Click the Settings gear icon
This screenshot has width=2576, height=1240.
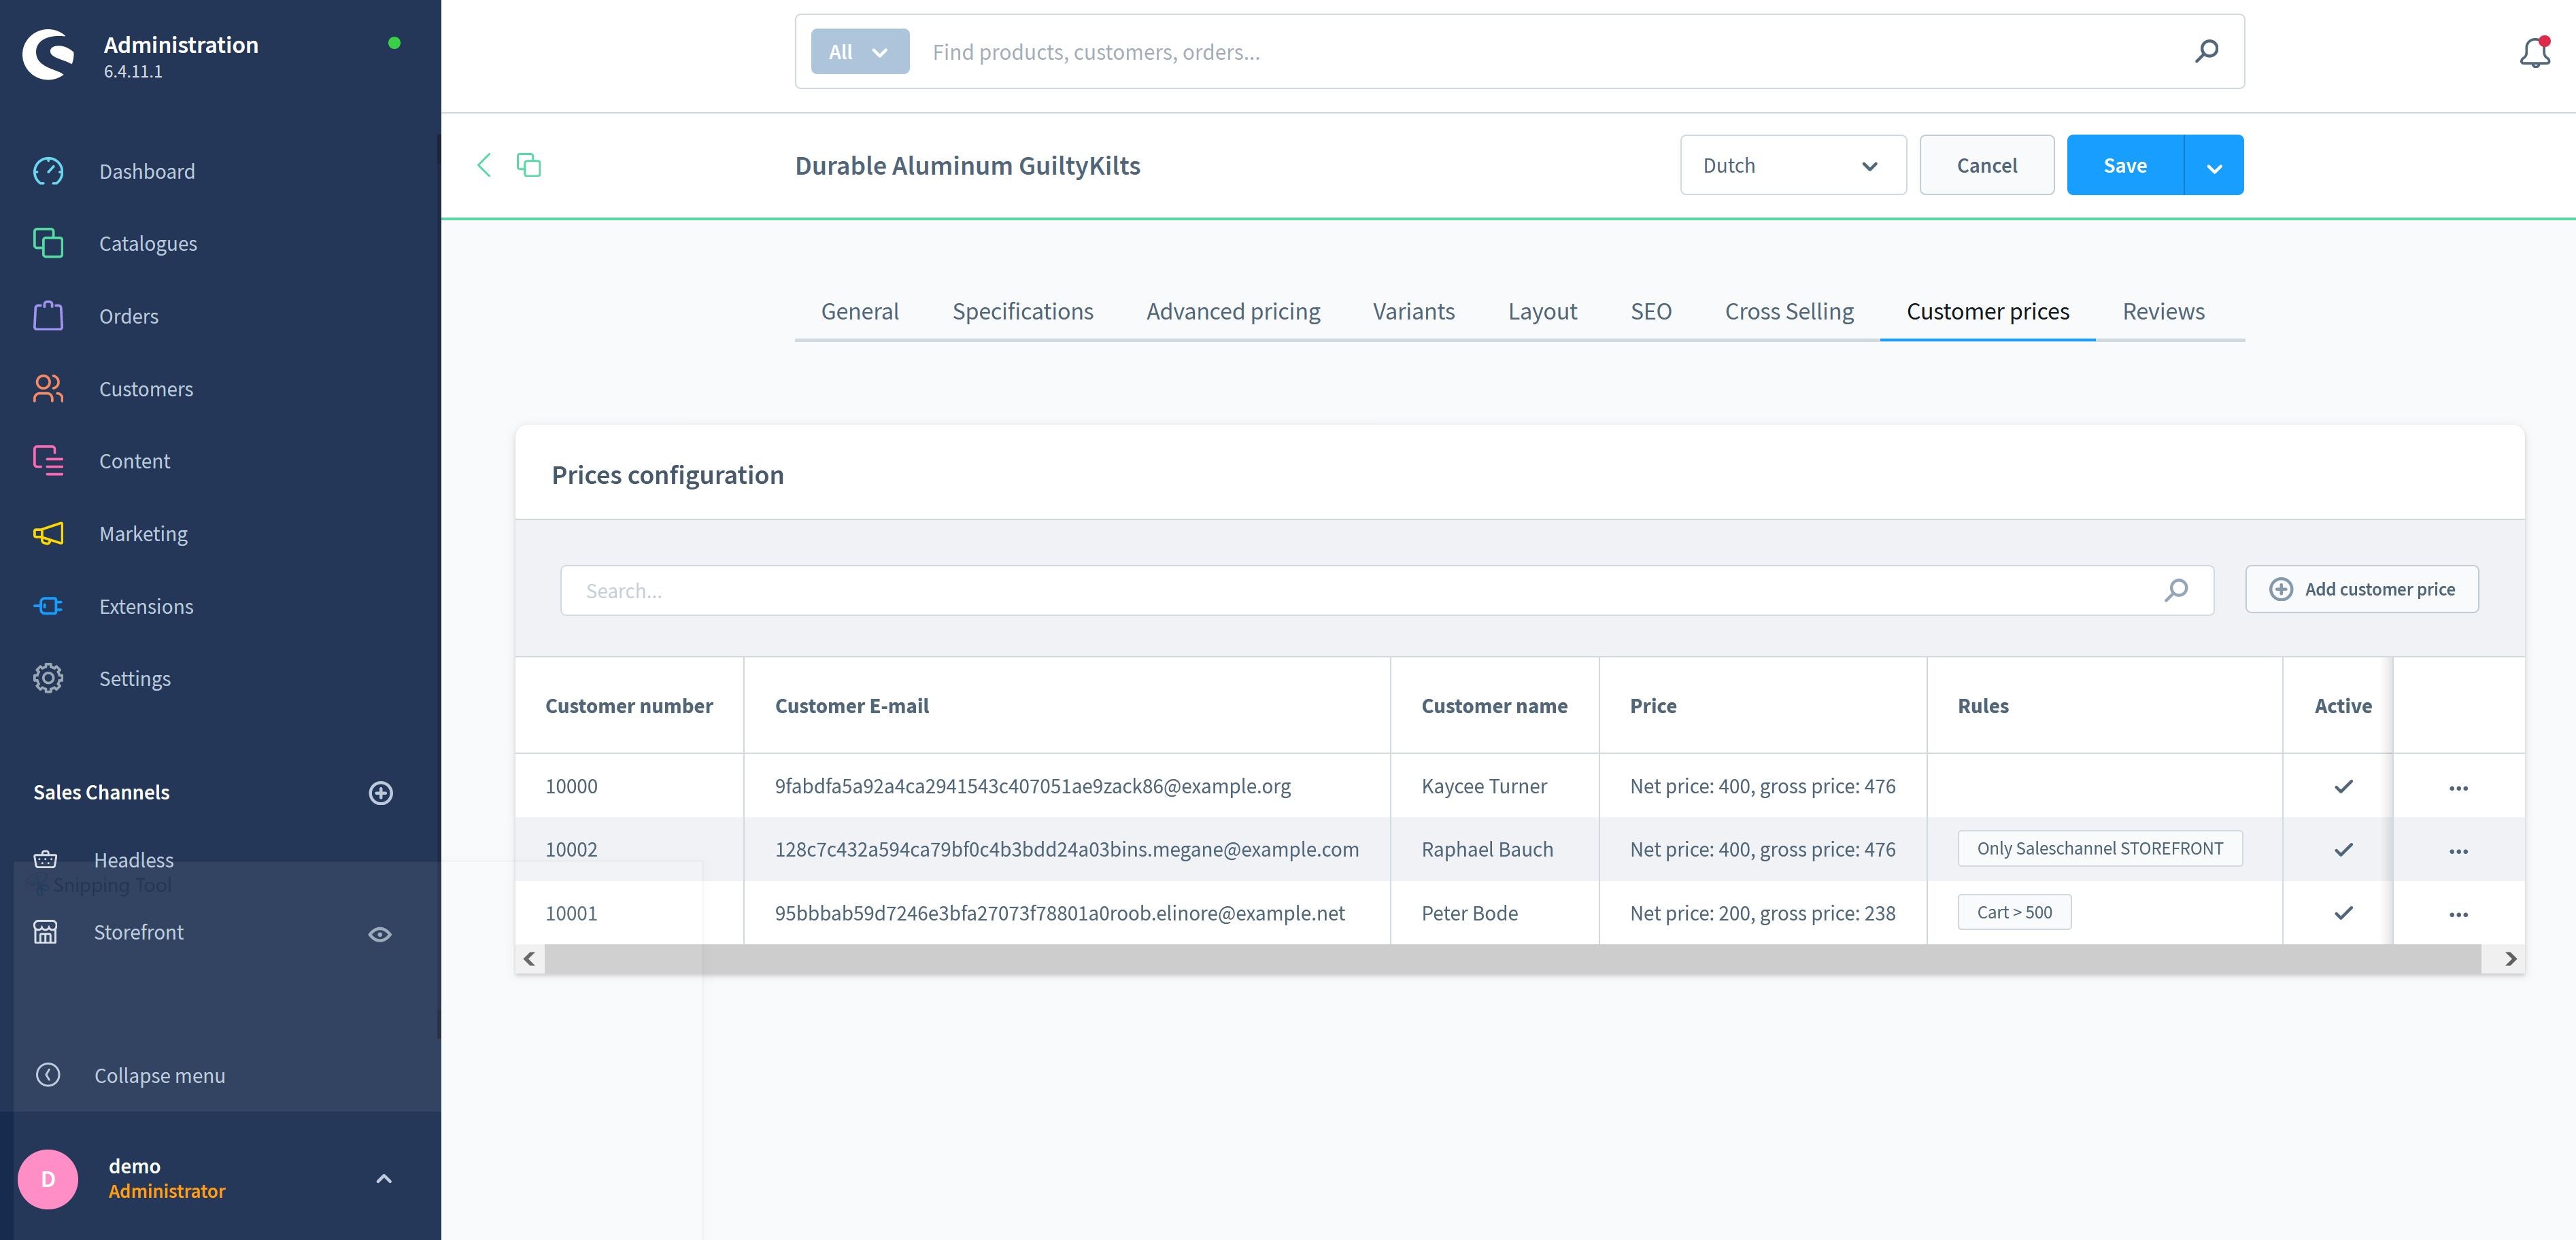(x=48, y=678)
